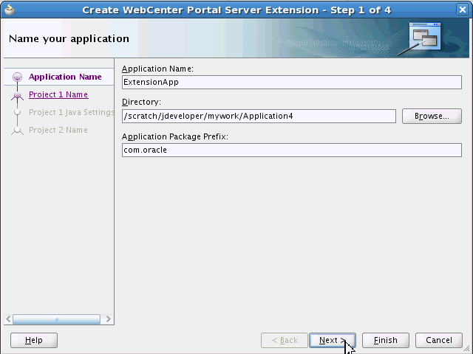
Task: Go to the Next wizard step
Action: click(x=333, y=340)
